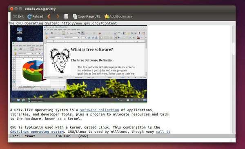Image resolution: width=245 pixels, height=149 pixels.
Task: Click the embedded GNU desktop screenshot image
Action: [x=78, y=64]
